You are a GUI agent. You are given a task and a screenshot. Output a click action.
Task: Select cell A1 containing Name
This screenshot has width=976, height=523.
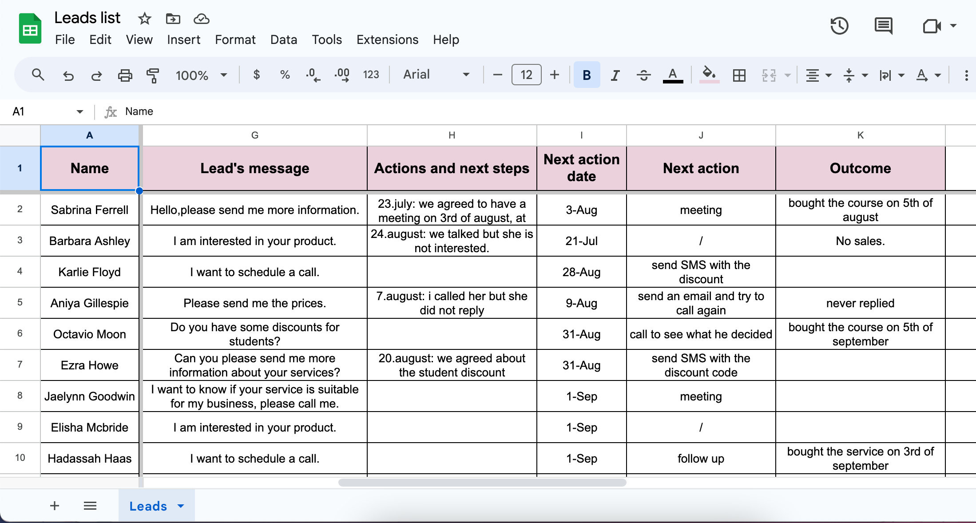tap(89, 168)
